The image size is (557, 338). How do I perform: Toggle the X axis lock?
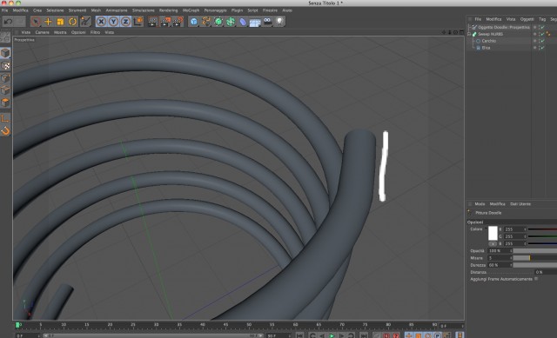(x=101, y=22)
